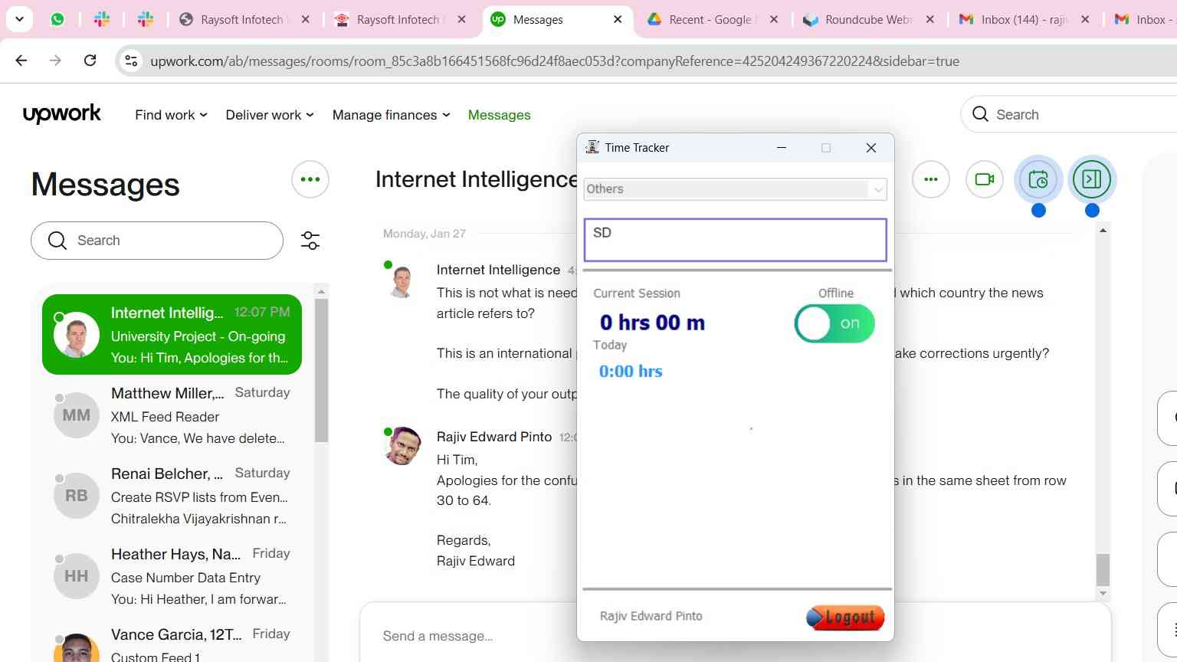The image size is (1177, 662).
Task: Toggle the Time Tracker on switch
Action: coord(834,323)
